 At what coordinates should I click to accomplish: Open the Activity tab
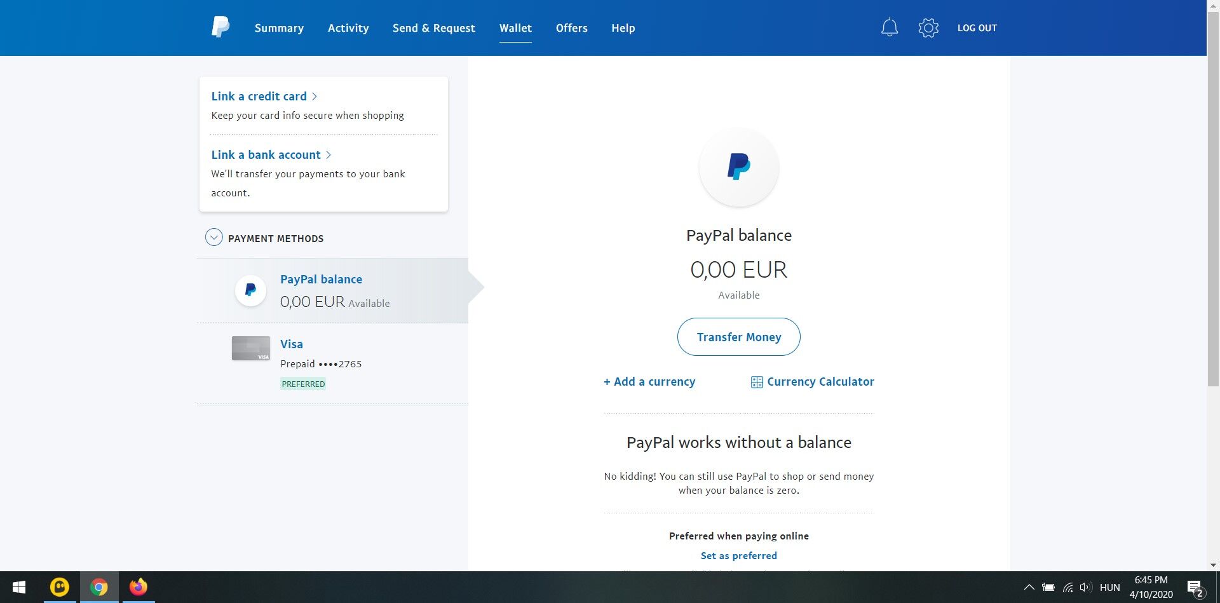(x=348, y=28)
